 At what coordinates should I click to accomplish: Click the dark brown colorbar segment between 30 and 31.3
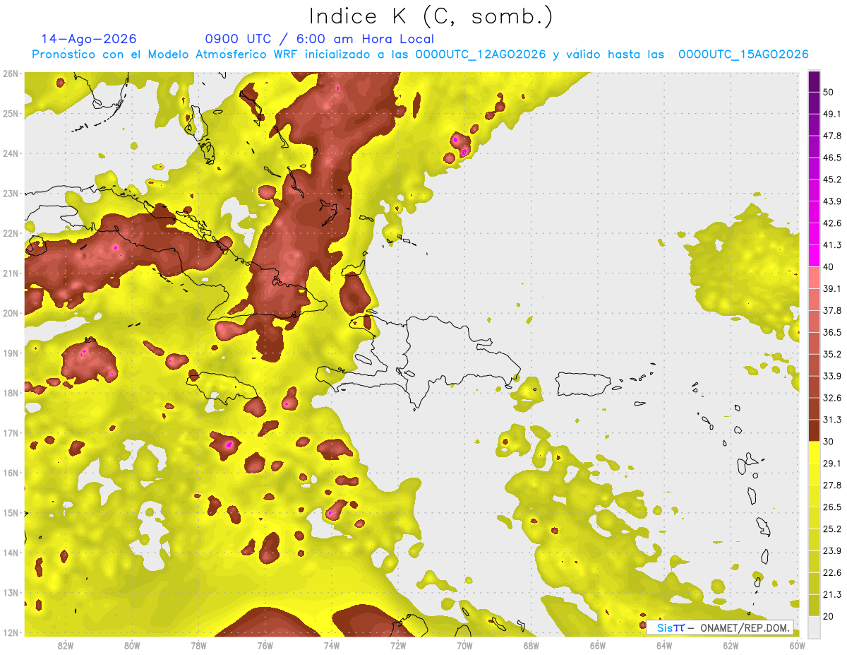(814, 430)
